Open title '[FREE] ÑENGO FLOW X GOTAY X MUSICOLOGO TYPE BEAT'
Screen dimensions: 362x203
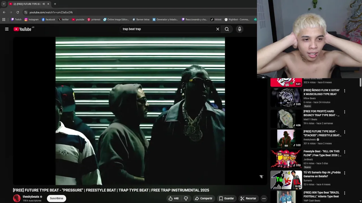322,92
